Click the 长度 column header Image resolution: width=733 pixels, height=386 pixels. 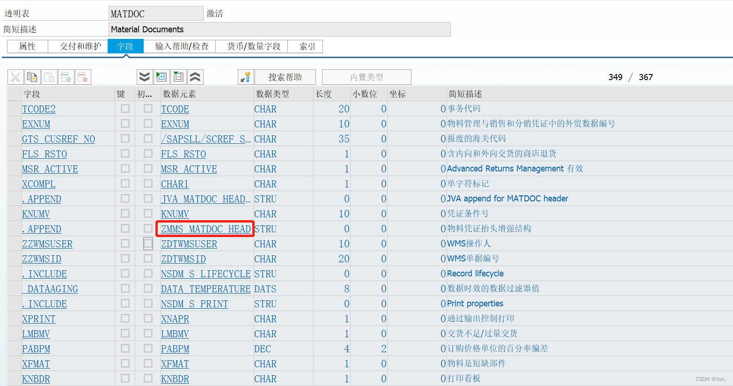pyautogui.click(x=332, y=94)
